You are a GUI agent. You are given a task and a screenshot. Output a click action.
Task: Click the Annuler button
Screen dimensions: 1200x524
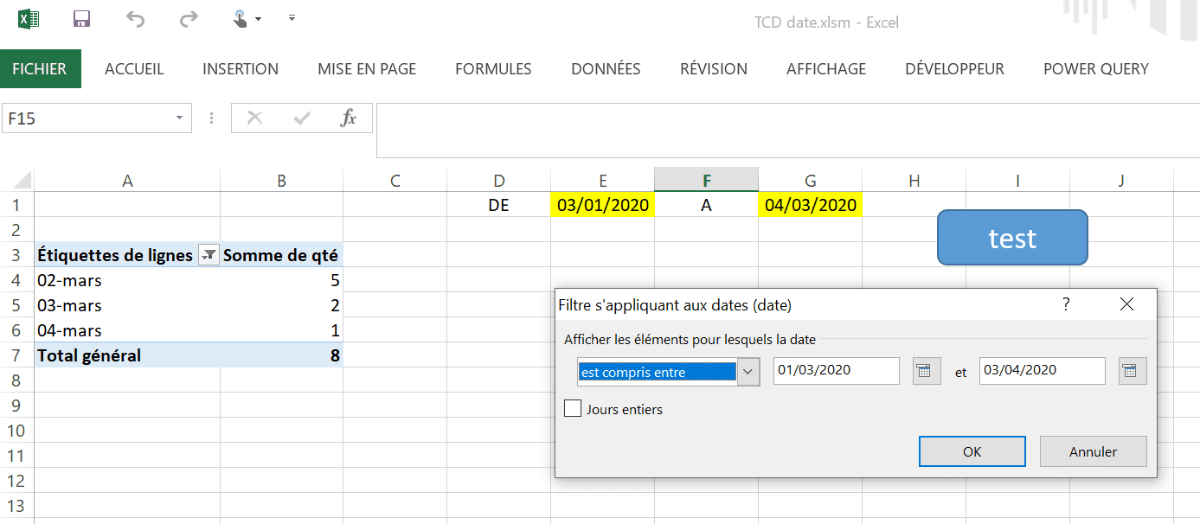click(1093, 451)
